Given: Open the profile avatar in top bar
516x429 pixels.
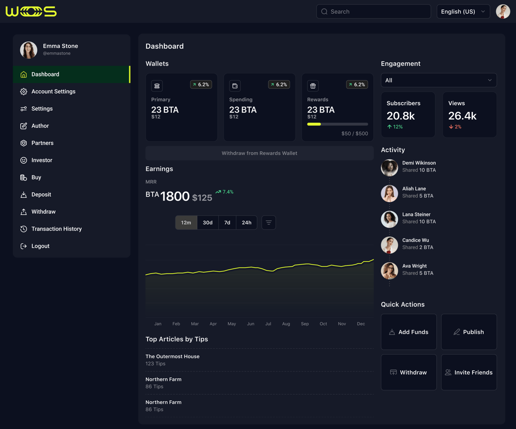Looking at the screenshot, I should 503,12.
